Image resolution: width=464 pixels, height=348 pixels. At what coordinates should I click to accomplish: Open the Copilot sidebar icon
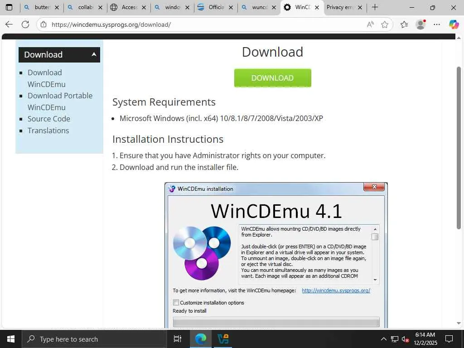(454, 24)
